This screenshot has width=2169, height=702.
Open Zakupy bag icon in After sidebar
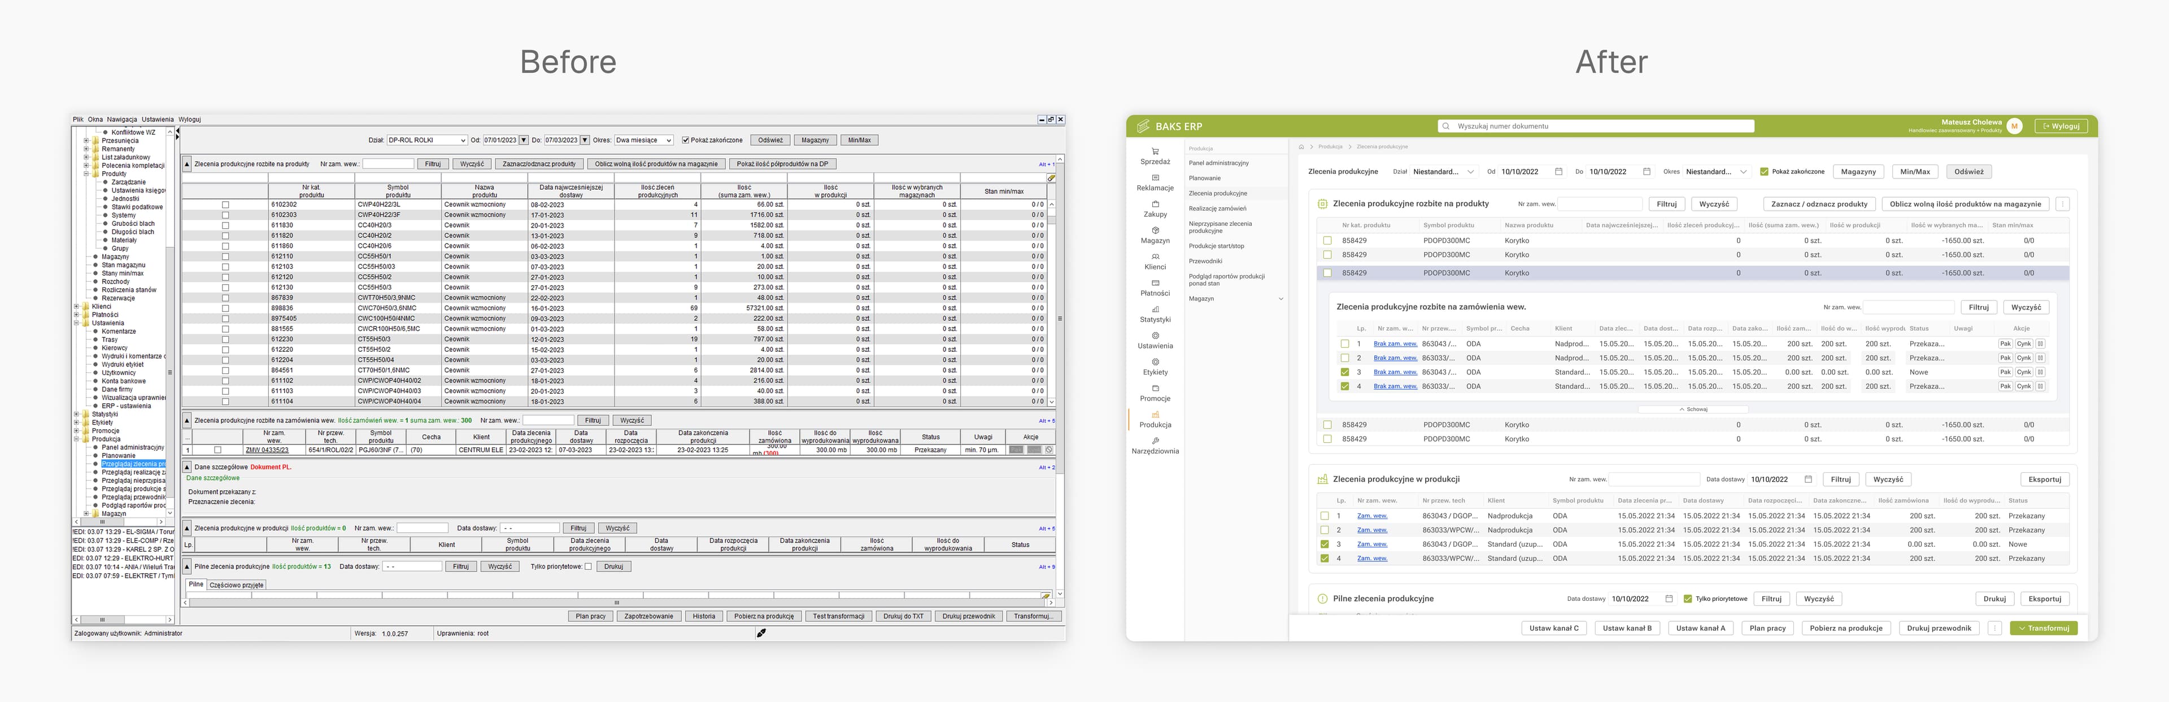tap(1155, 204)
